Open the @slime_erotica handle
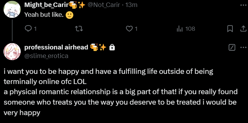Screen dimensions: 248x123 pos(46,56)
